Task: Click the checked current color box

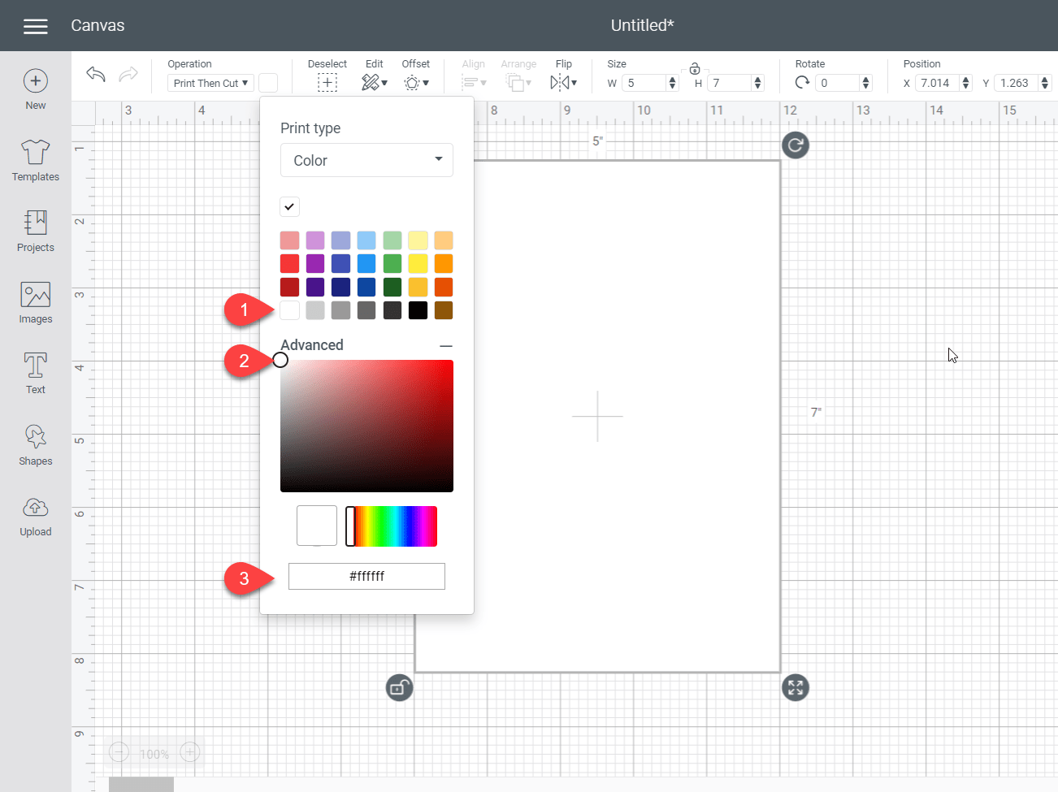Action: [290, 207]
